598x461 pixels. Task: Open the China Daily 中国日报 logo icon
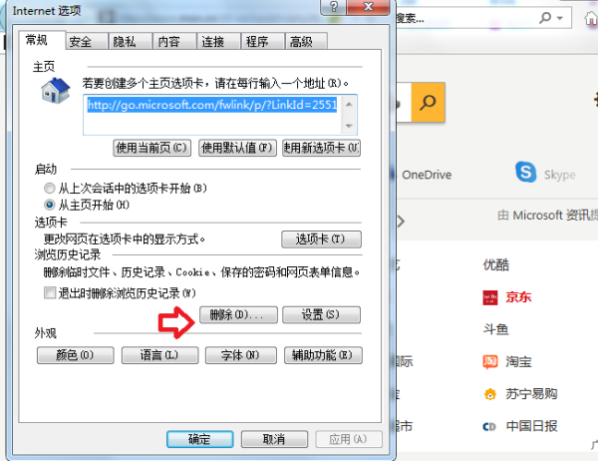(x=489, y=426)
